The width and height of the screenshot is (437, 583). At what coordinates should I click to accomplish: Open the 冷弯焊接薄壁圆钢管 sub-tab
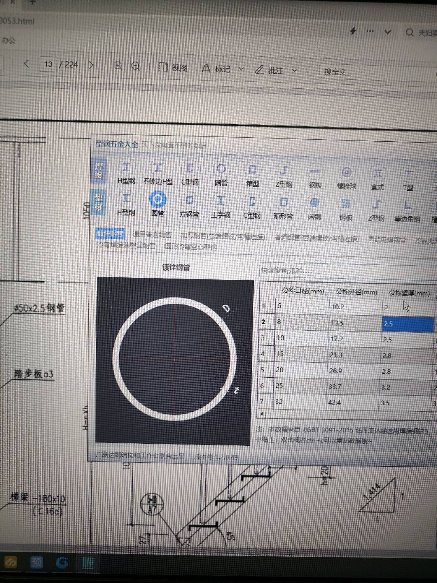coord(126,245)
